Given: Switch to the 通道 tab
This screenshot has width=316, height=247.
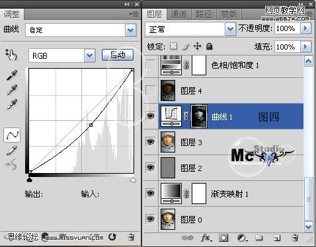Looking at the screenshot, I should click(178, 15).
